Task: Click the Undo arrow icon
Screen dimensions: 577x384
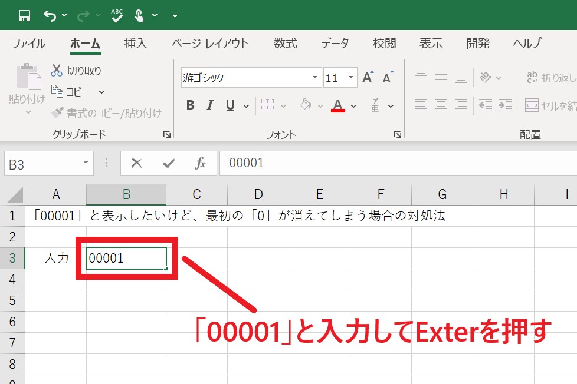Action: point(50,15)
